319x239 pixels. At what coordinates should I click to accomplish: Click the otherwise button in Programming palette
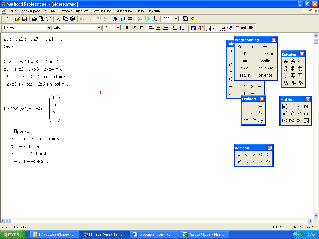[x=265, y=54]
